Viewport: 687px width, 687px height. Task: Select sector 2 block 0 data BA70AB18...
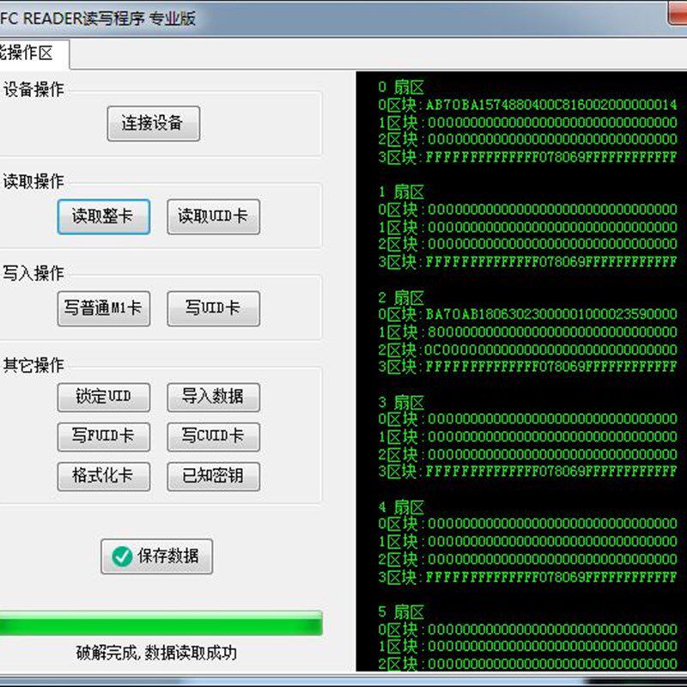tap(527, 314)
